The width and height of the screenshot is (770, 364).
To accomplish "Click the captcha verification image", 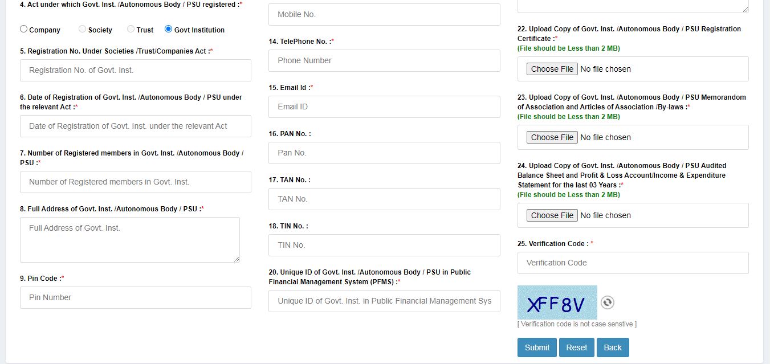I will pyautogui.click(x=557, y=302).
